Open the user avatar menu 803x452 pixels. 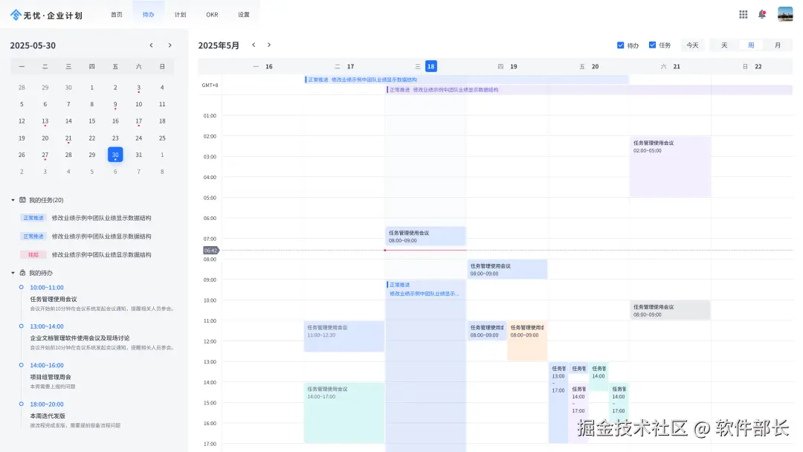coord(785,14)
